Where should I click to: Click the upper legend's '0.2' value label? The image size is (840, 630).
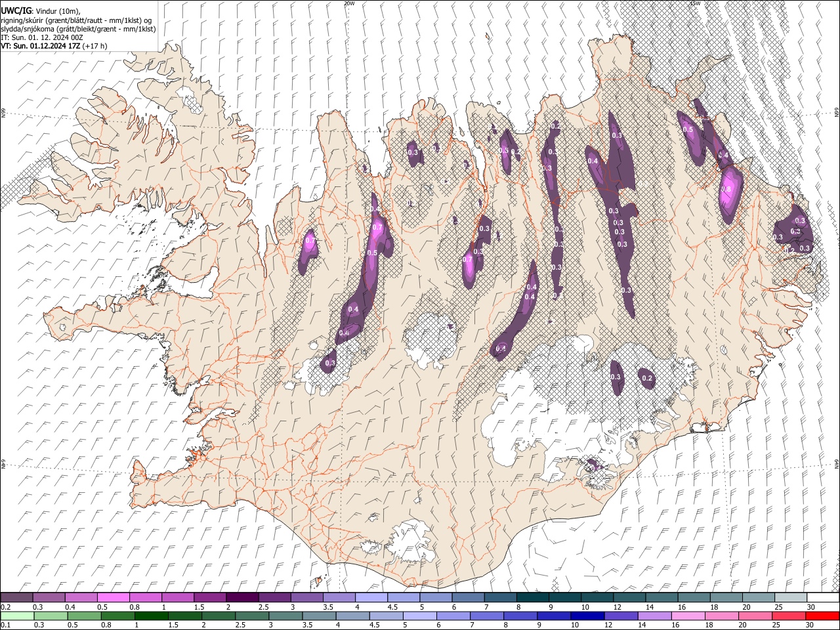click(x=5, y=607)
